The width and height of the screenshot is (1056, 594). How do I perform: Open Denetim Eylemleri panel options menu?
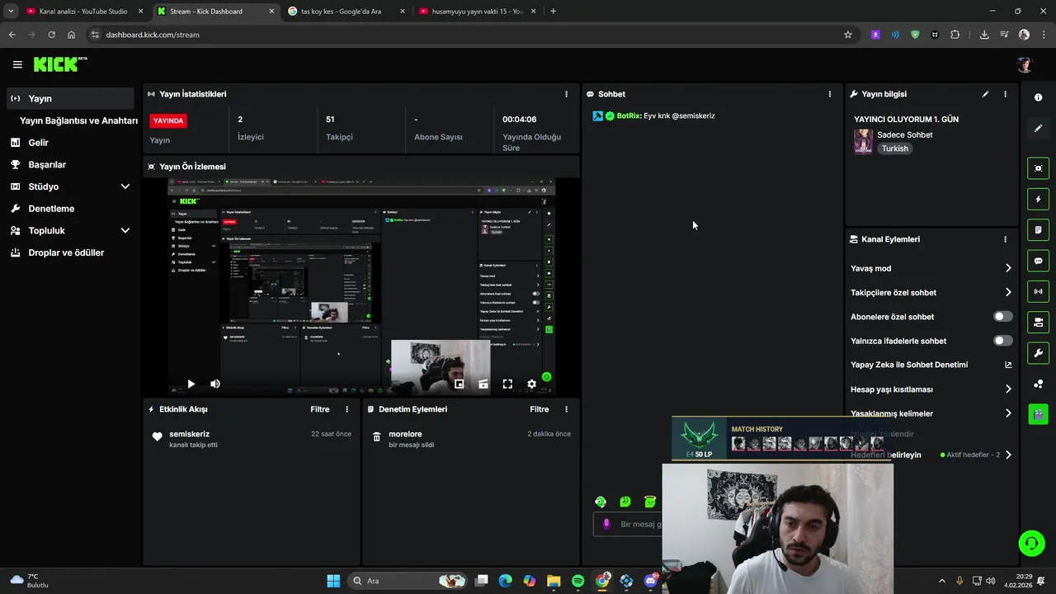[566, 409]
